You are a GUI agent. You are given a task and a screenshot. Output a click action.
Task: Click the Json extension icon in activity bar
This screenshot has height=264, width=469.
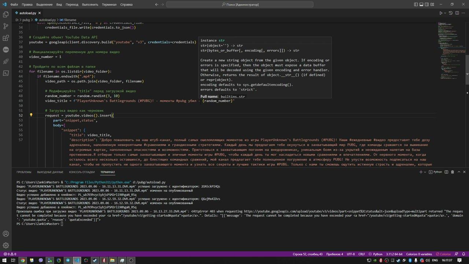(x=6, y=49)
